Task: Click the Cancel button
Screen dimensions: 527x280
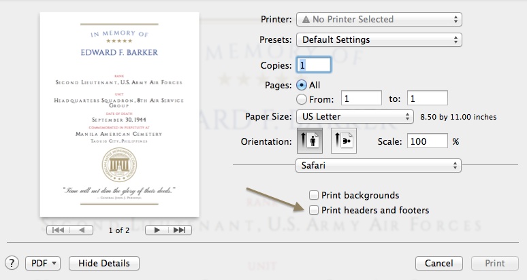Action: pyautogui.click(x=438, y=263)
